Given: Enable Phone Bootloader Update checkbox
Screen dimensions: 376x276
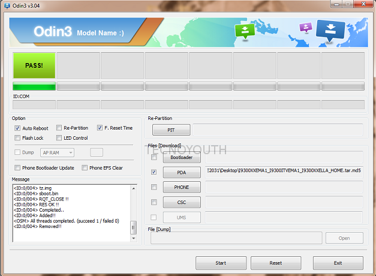Looking at the screenshot, I should [x=17, y=167].
